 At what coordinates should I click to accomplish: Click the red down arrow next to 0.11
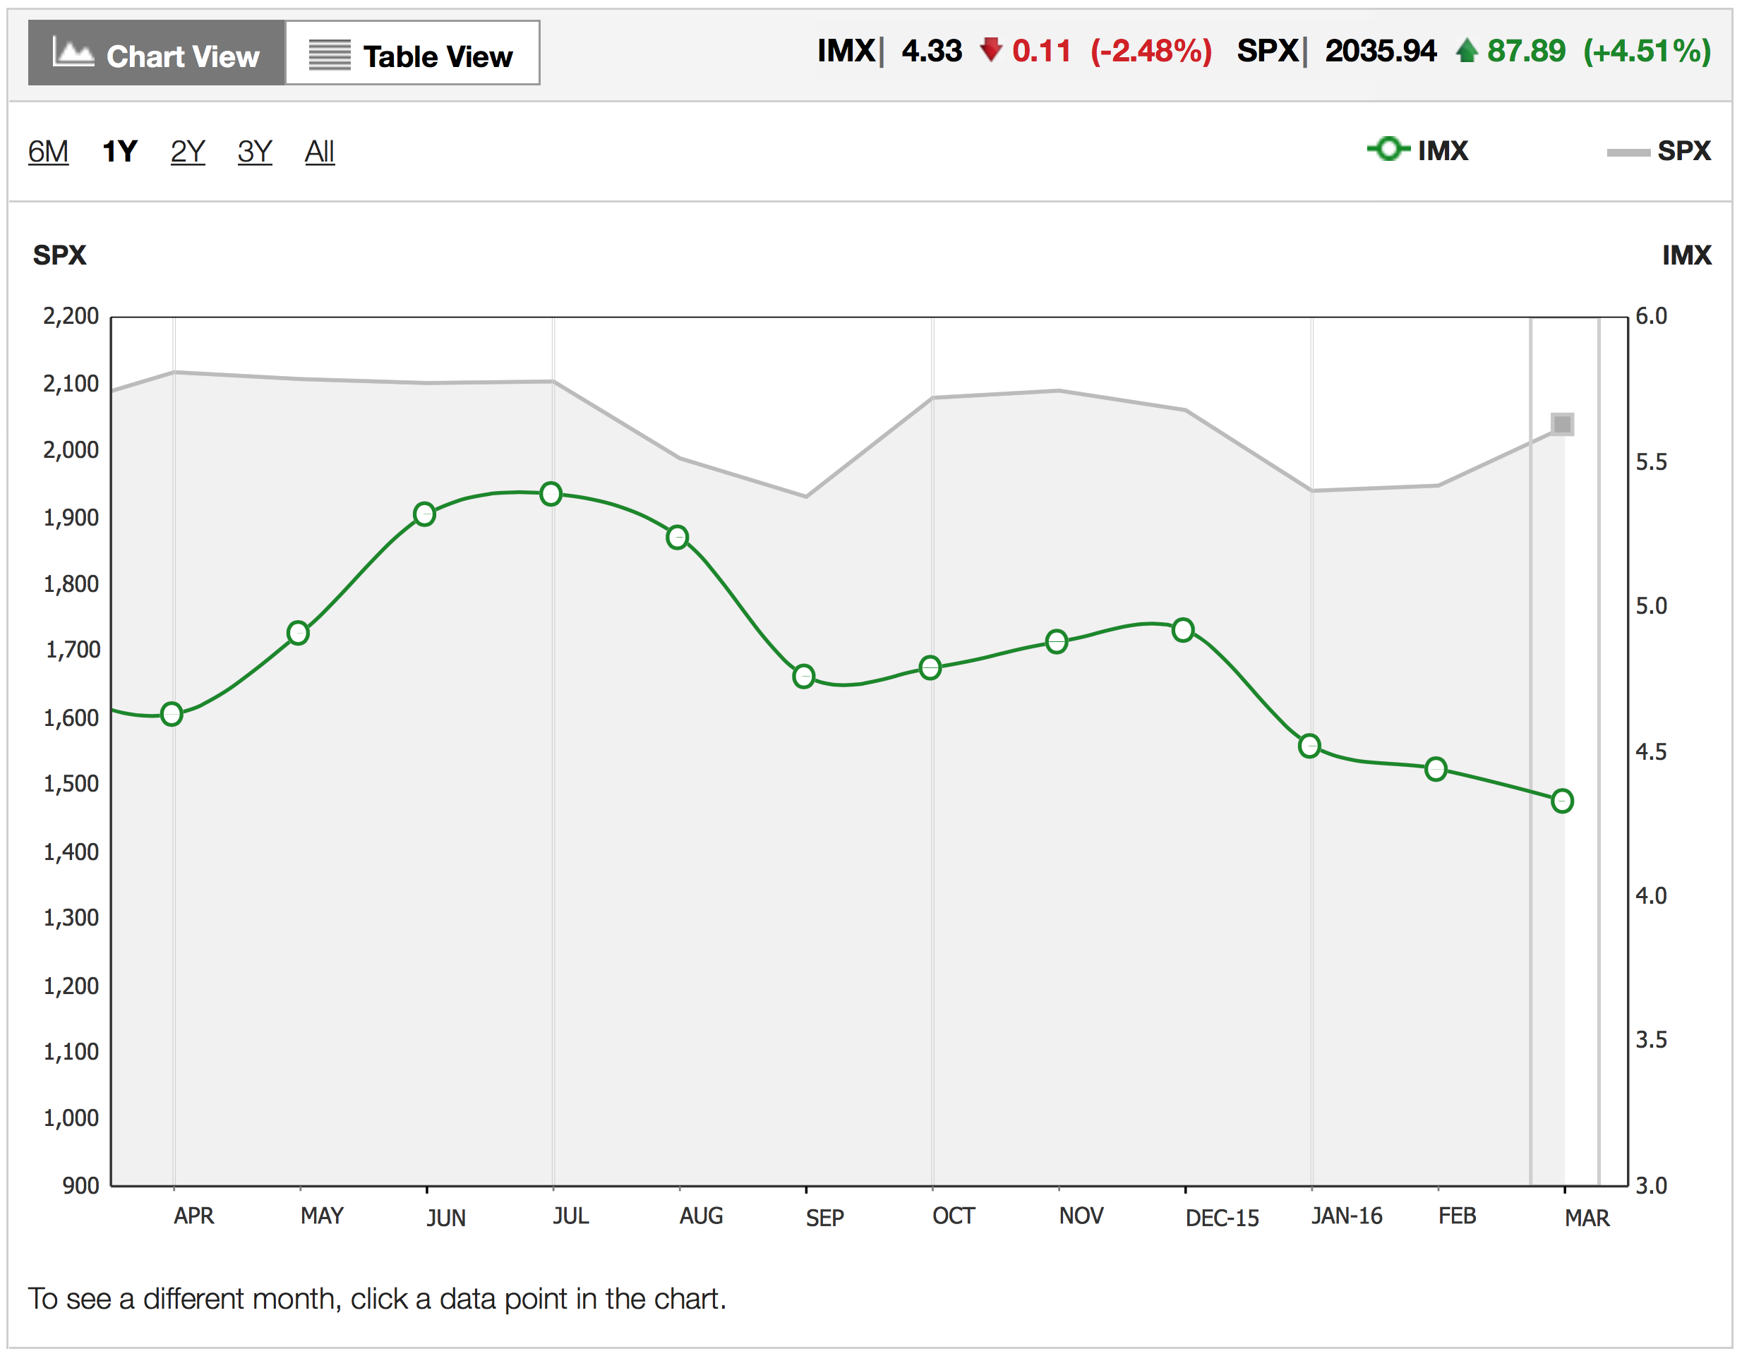click(x=992, y=49)
